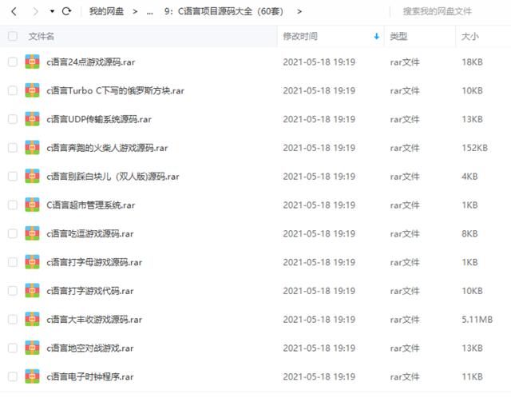Image resolution: width=511 pixels, height=398 pixels.
Task: Select file name c语言大丰收游戏源码.rar
Action: pyautogui.click(x=94, y=320)
